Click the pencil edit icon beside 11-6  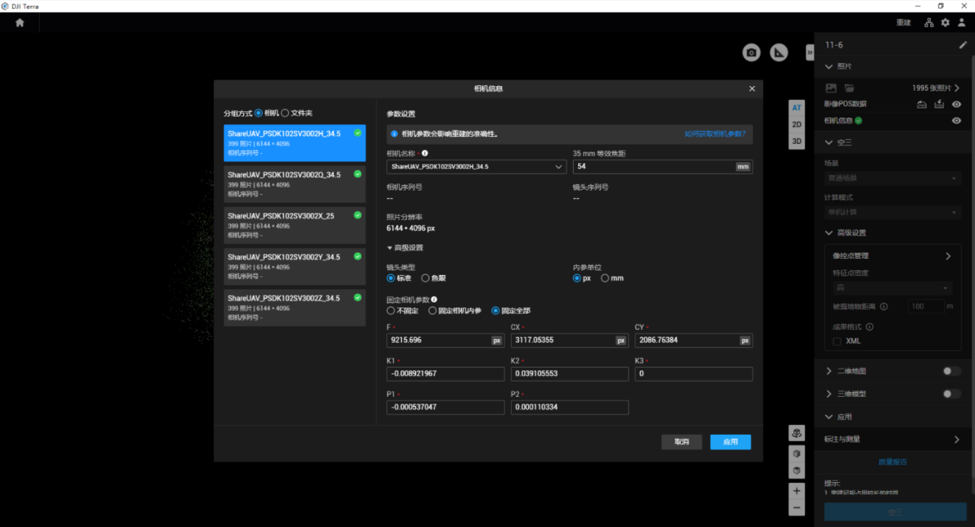[x=963, y=45]
